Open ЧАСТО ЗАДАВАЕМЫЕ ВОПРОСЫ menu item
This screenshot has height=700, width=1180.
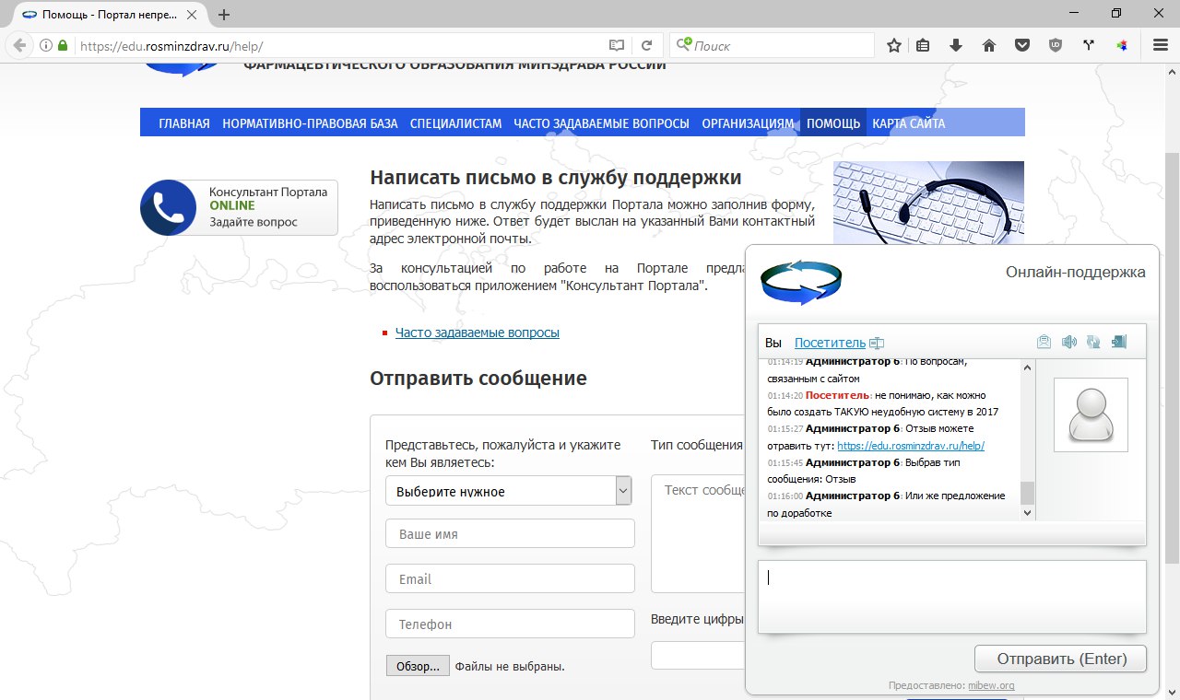(602, 123)
